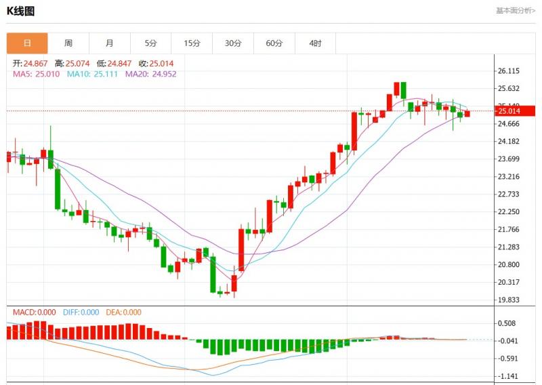Click the 20.800 price axis label

point(509,264)
